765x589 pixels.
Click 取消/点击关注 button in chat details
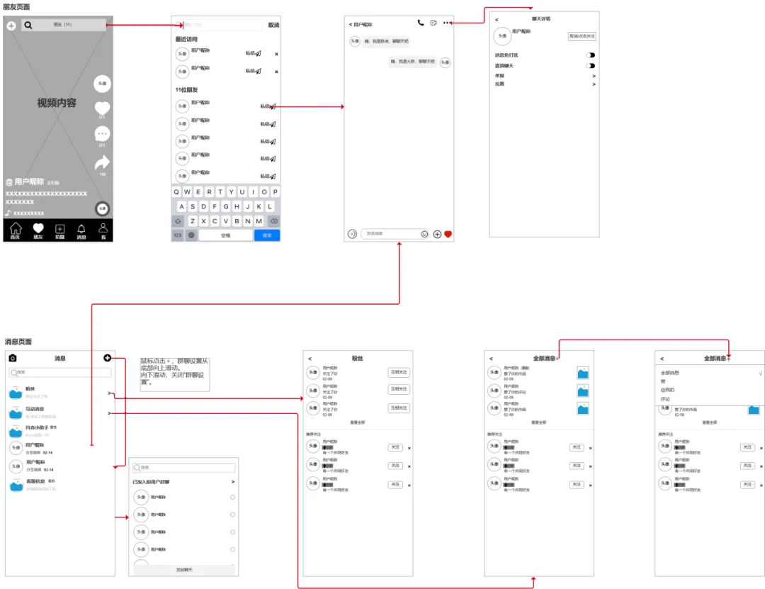pyautogui.click(x=582, y=36)
